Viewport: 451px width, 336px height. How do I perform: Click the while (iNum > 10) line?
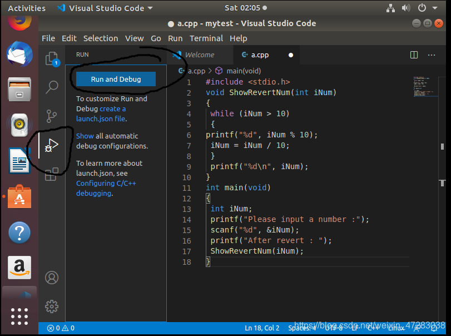(250, 113)
